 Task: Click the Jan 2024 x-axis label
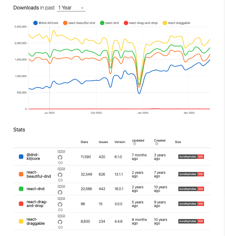143,113
